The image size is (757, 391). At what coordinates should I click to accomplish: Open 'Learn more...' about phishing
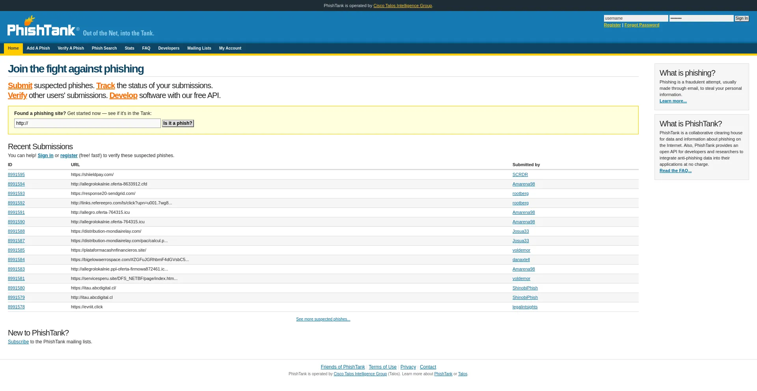(x=673, y=101)
